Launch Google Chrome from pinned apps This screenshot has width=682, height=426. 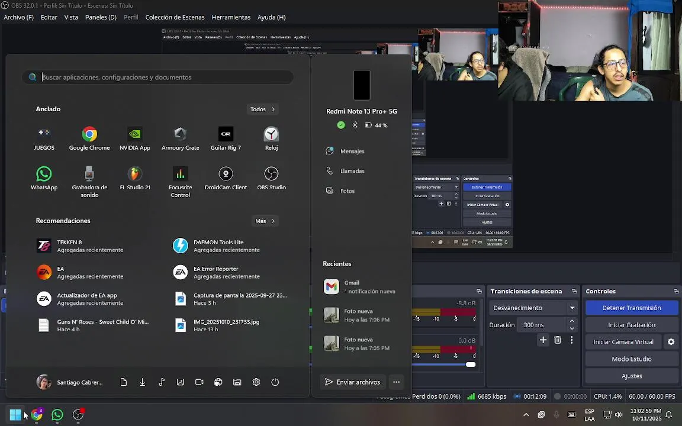89,139
